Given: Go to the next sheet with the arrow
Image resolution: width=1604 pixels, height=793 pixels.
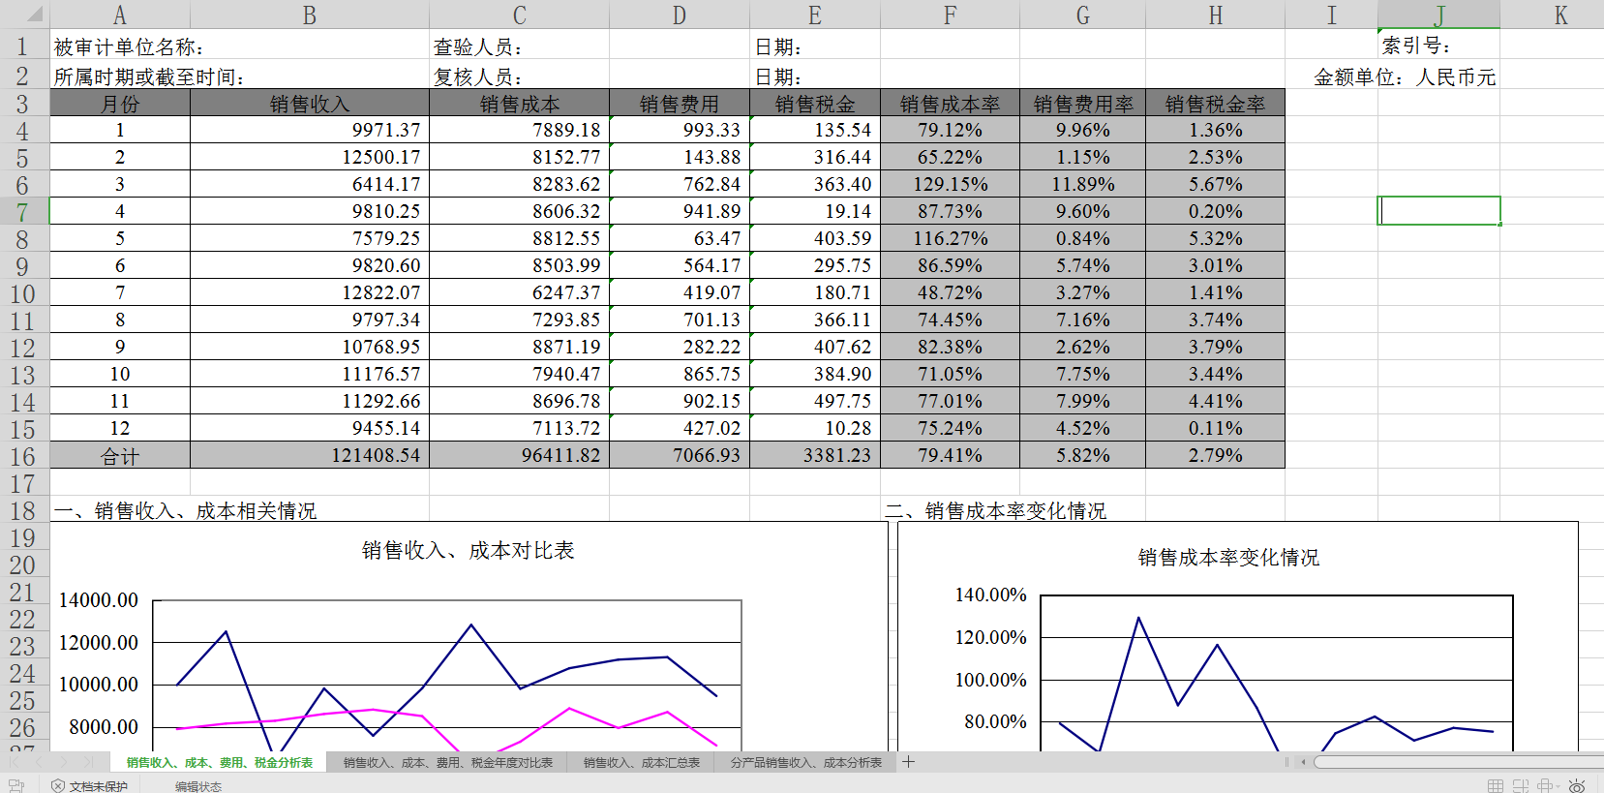Looking at the screenshot, I should [x=63, y=762].
